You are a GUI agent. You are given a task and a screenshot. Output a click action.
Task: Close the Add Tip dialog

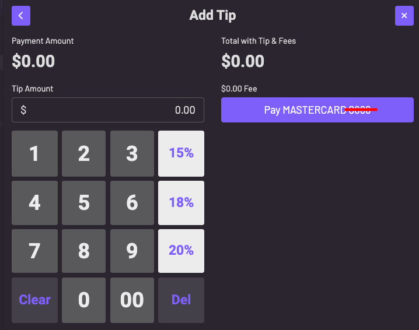tap(404, 16)
